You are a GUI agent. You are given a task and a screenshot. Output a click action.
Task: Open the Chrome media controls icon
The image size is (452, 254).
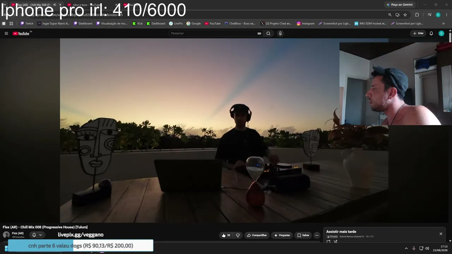tap(429, 15)
